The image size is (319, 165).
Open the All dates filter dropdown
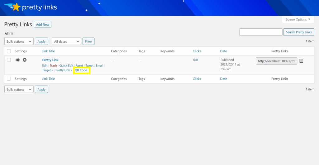(x=66, y=41)
